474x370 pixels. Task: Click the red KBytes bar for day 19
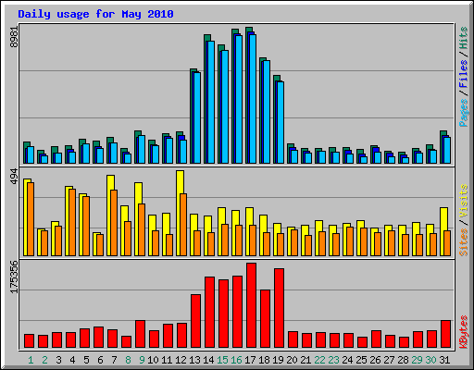279,308
